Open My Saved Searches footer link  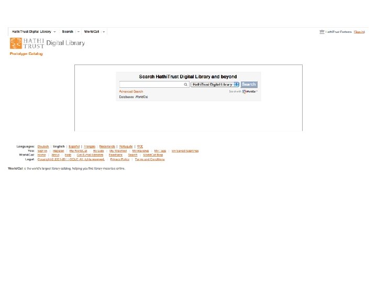[185, 151]
